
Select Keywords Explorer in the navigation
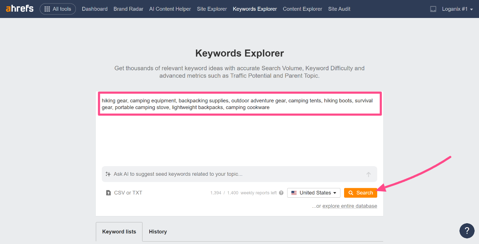pyautogui.click(x=255, y=9)
